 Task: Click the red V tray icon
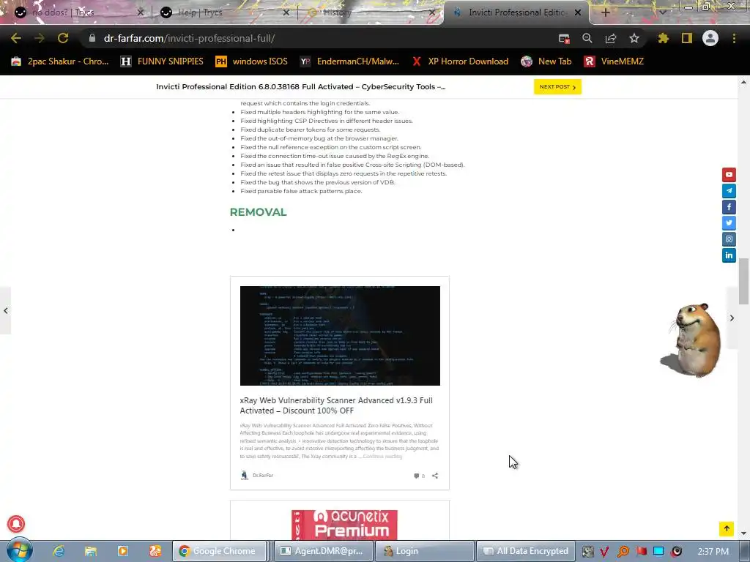click(604, 552)
